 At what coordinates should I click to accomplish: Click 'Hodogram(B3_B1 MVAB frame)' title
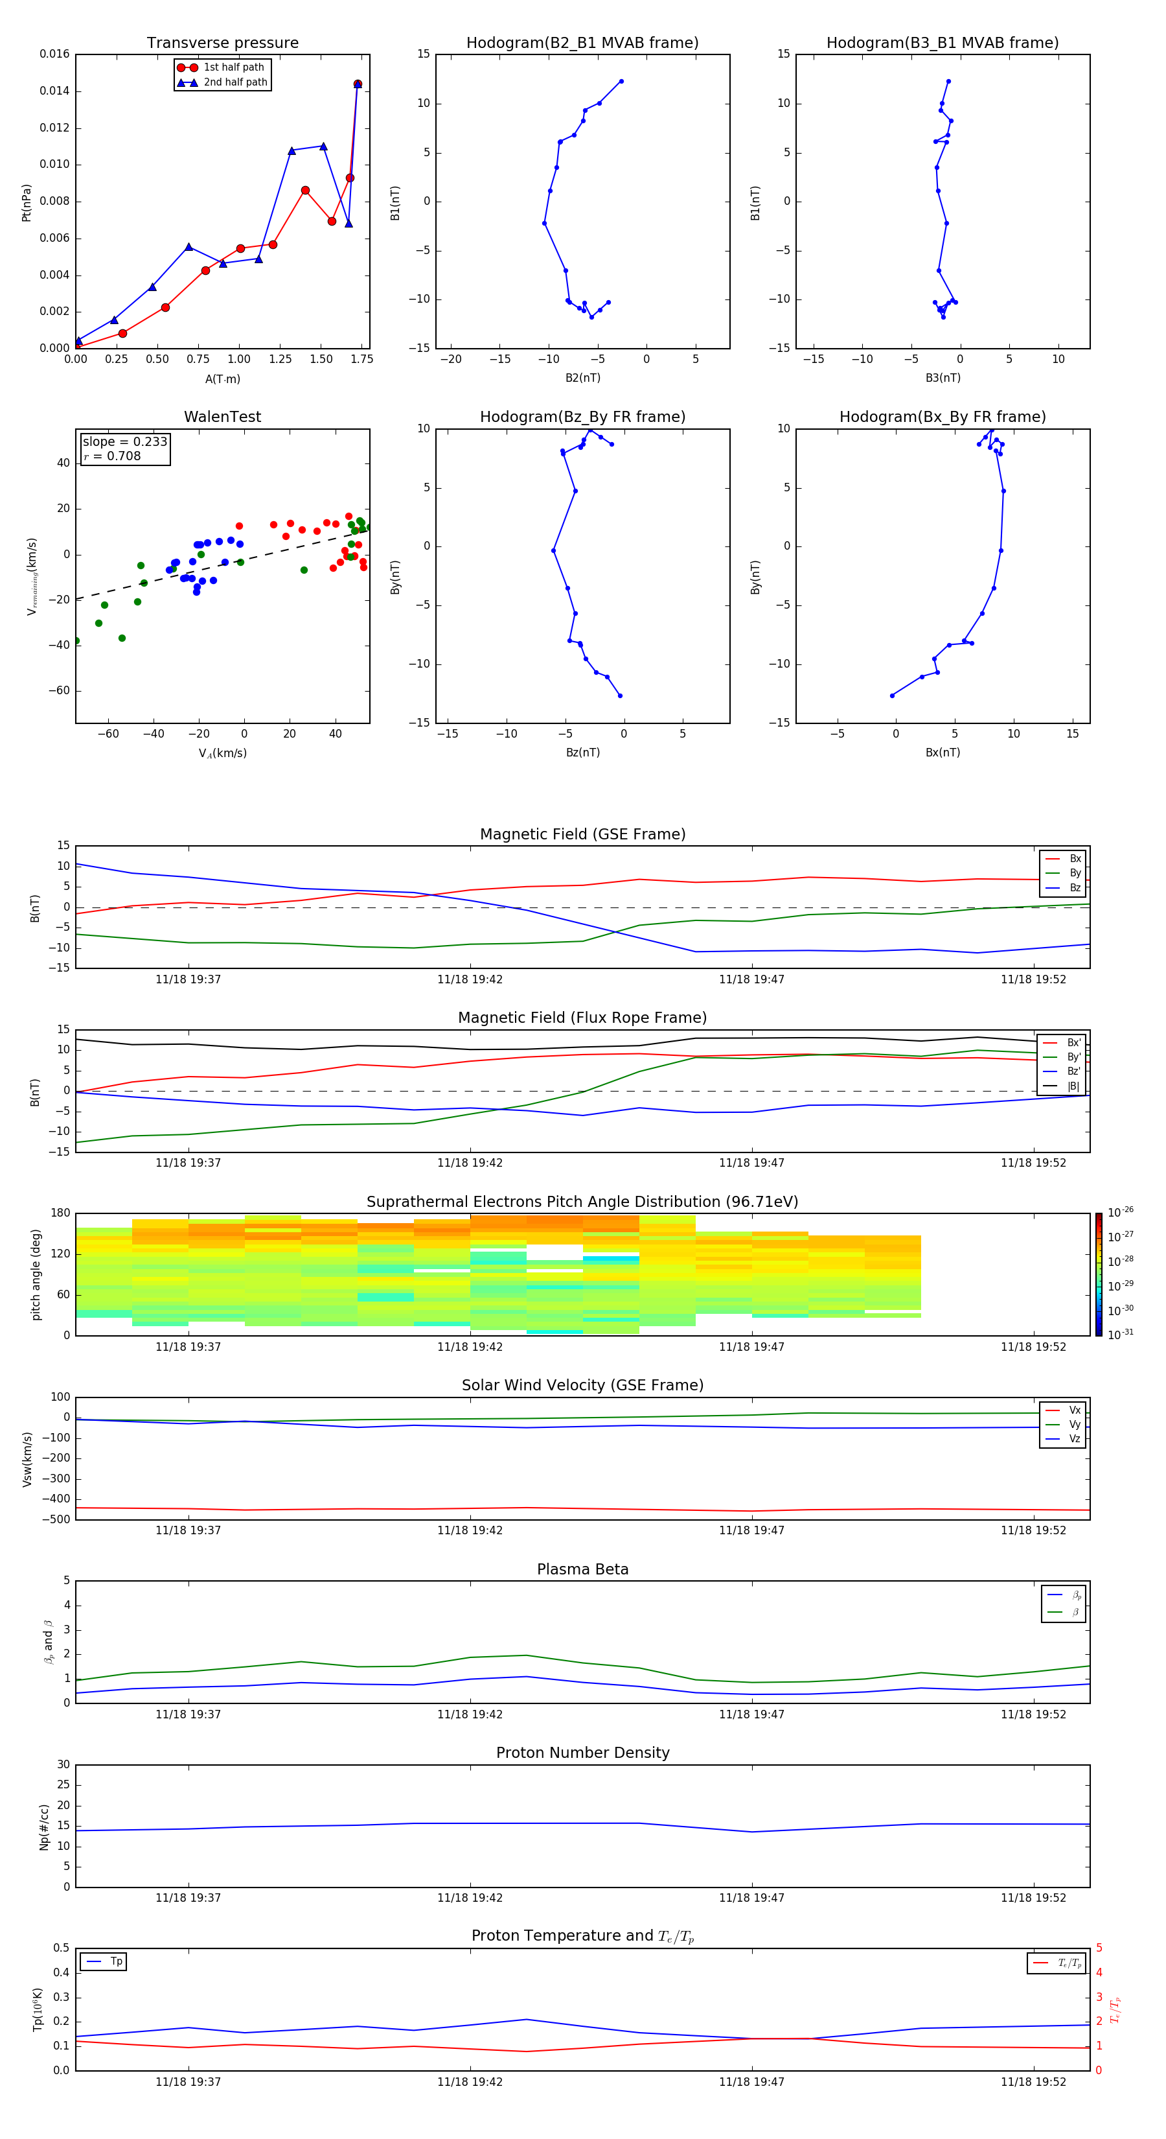pyautogui.click(x=943, y=43)
